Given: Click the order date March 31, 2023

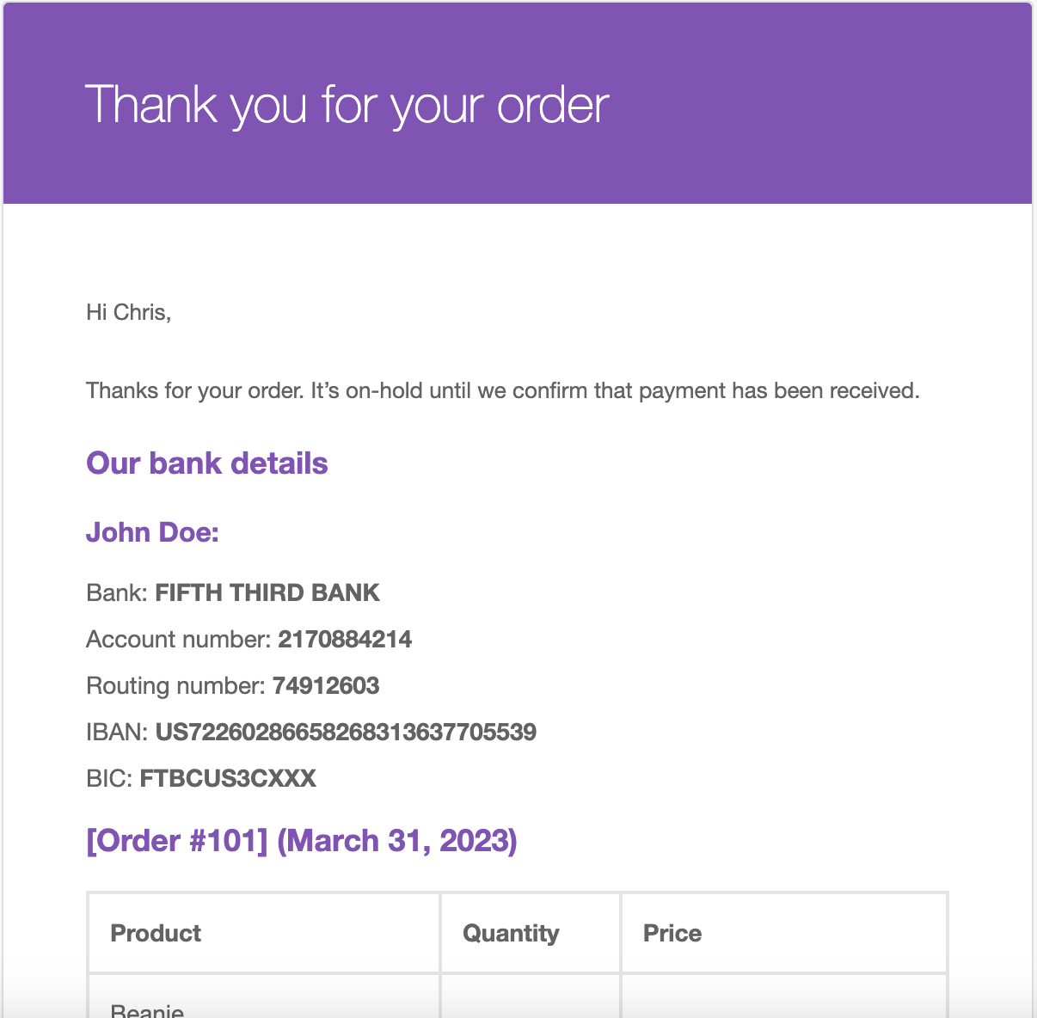Looking at the screenshot, I should [397, 841].
